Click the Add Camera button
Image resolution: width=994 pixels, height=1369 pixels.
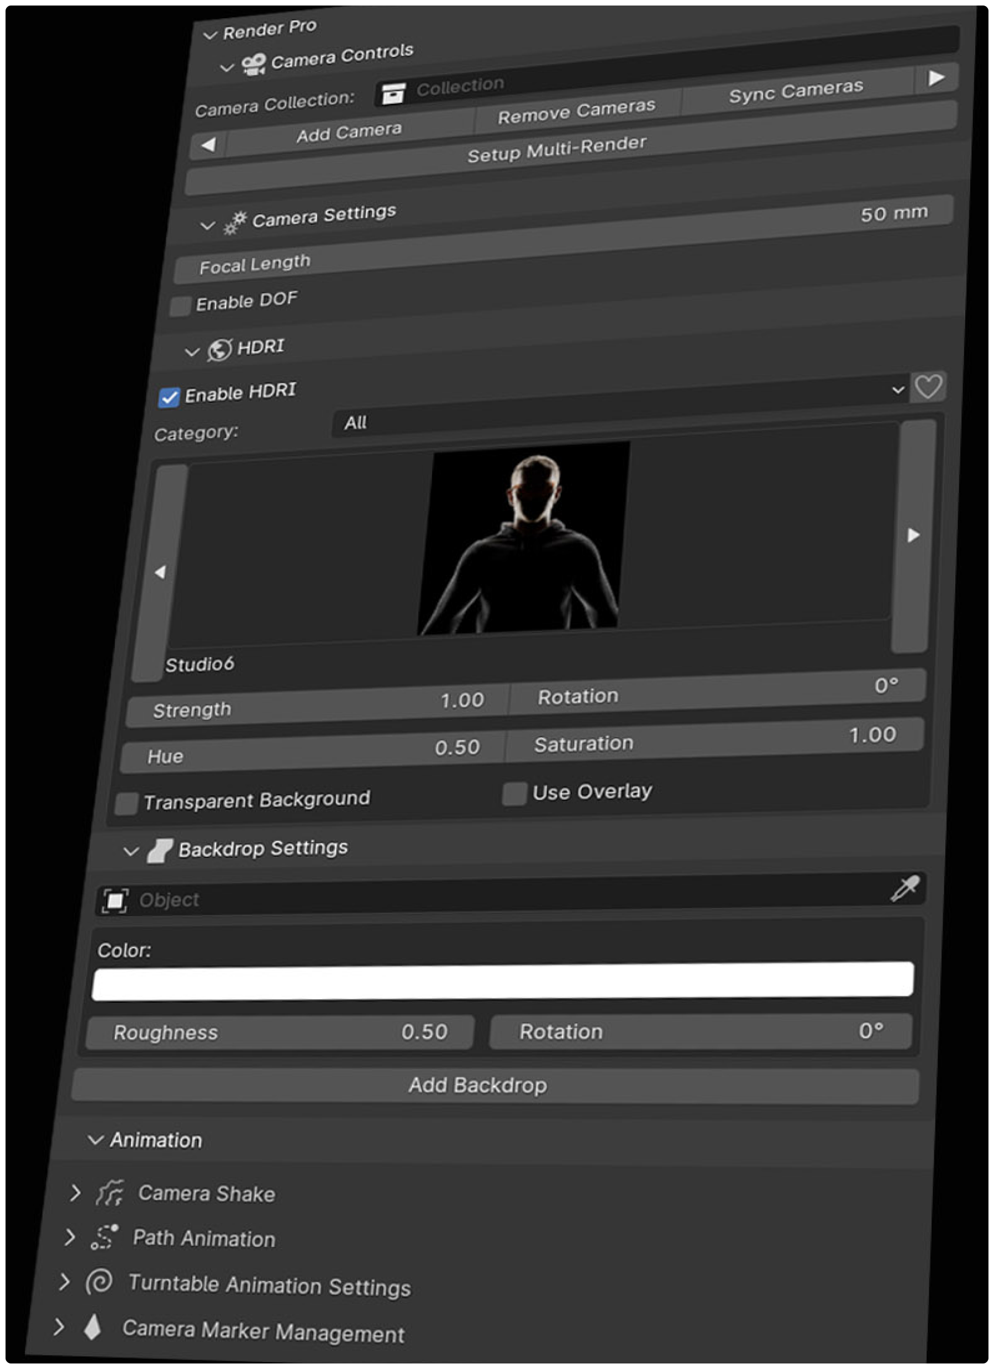349,133
